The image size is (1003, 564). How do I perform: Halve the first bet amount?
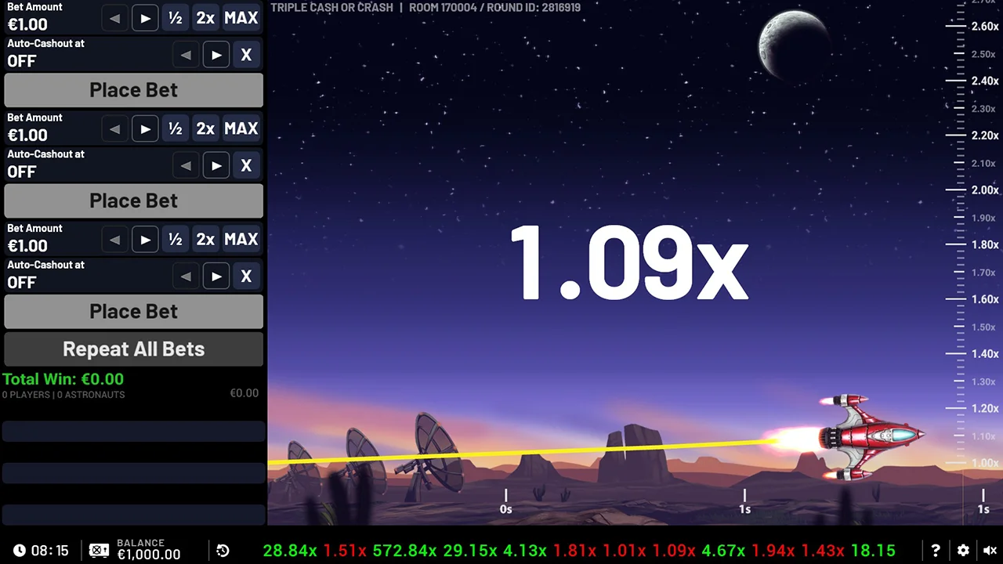click(x=176, y=18)
